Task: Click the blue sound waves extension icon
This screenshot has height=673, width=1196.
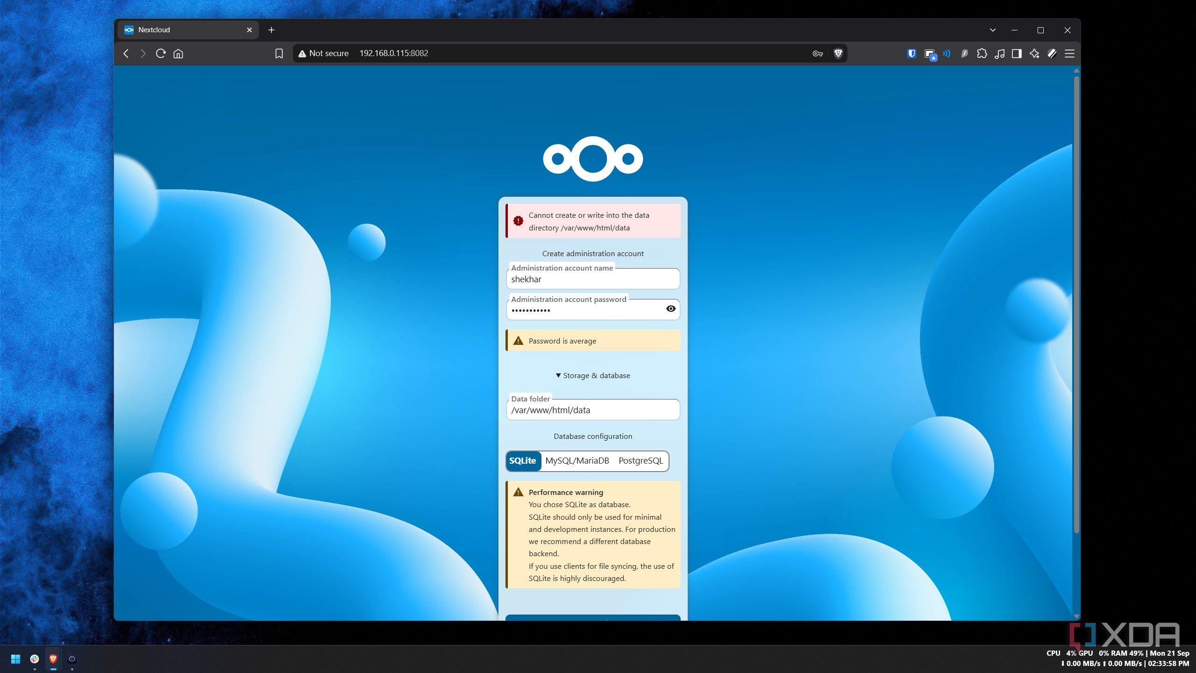Action: coord(947,53)
